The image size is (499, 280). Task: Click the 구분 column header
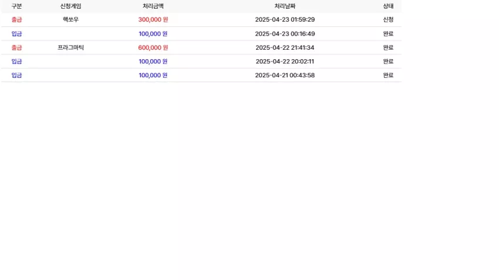click(16, 6)
